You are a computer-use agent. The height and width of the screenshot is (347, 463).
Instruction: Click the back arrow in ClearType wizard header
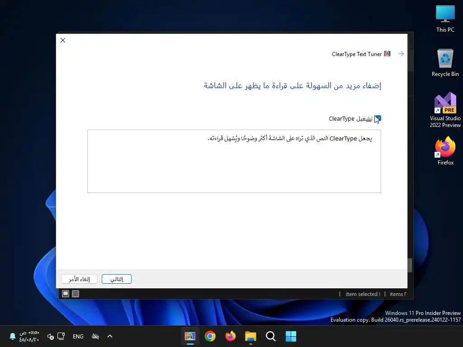[x=401, y=54]
